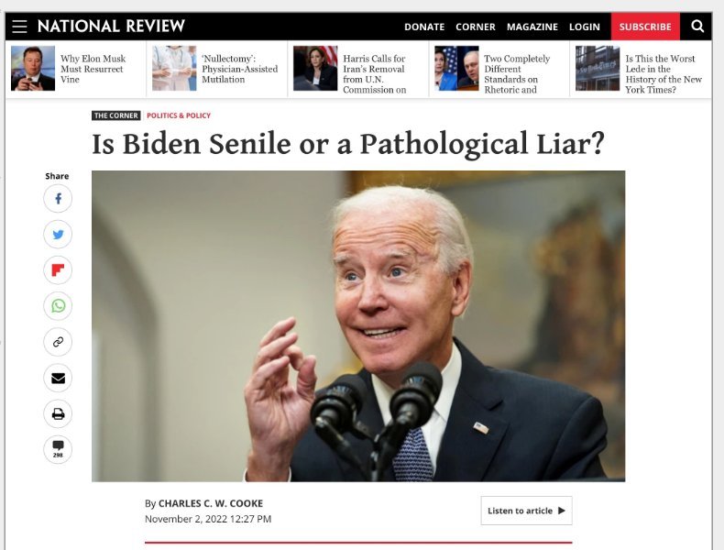
Task: Email the article using envelope icon
Action: point(58,378)
